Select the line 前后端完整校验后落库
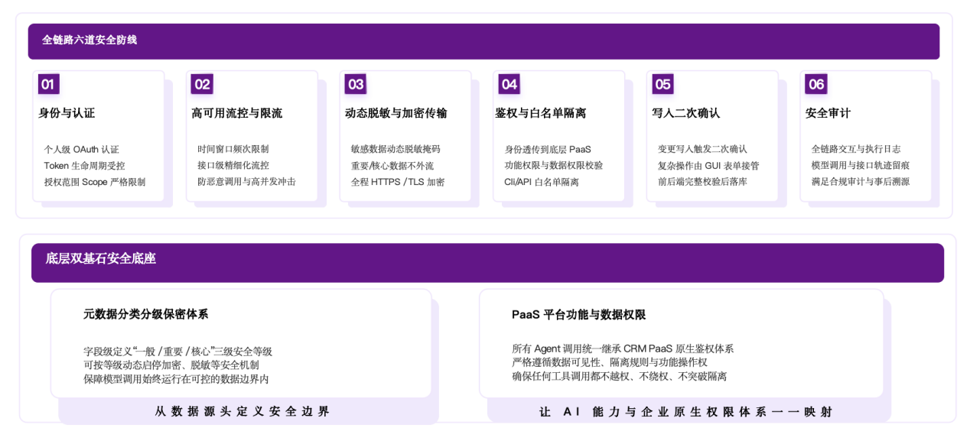Screen dimensions: 970x444 point(703,182)
